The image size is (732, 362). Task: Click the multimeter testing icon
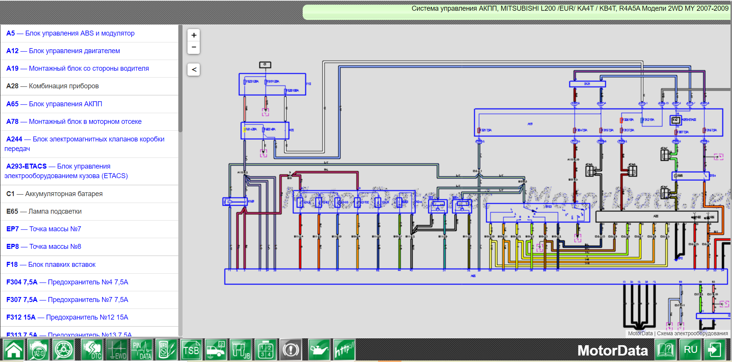click(x=166, y=350)
